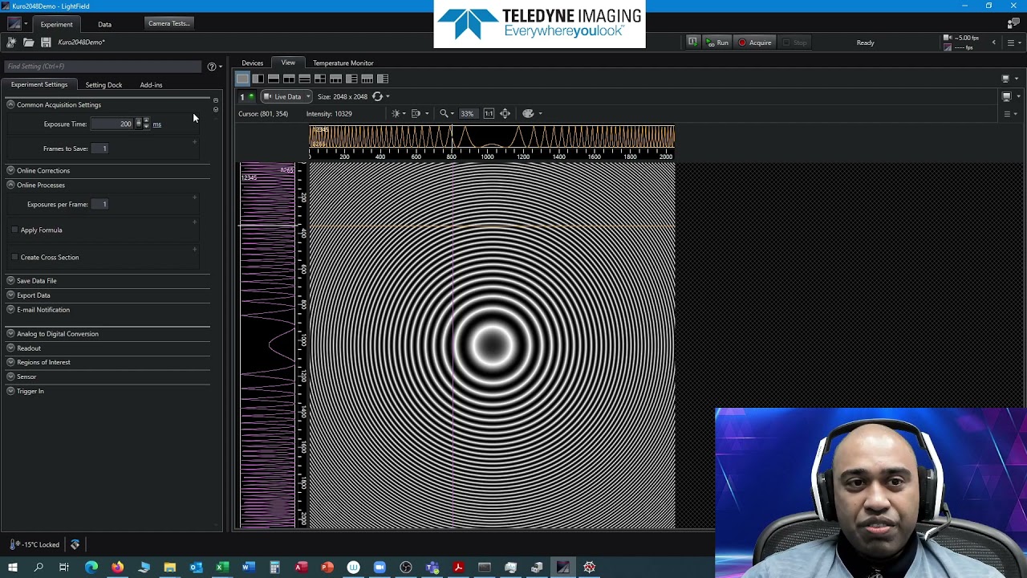
Task: Click the Windows Start button
Action: pyautogui.click(x=12, y=568)
